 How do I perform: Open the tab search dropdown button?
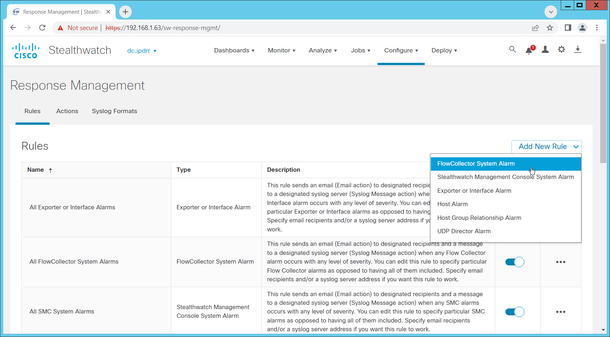551,12
